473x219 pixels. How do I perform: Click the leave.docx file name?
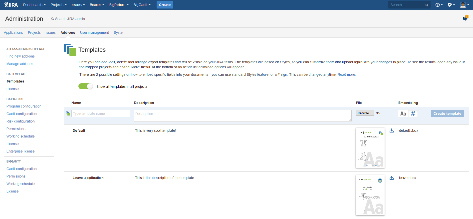407,178
